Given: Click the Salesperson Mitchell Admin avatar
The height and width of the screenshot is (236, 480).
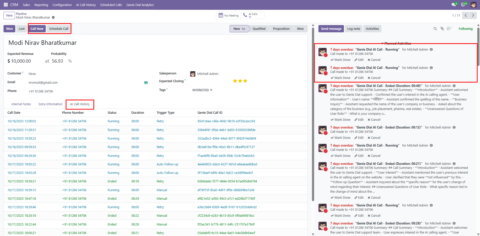Looking at the screenshot, I should (193, 74).
